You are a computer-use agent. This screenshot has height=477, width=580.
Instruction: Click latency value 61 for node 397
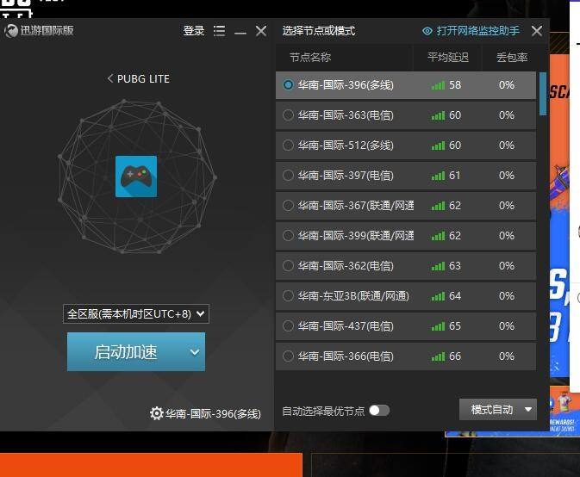(x=455, y=175)
